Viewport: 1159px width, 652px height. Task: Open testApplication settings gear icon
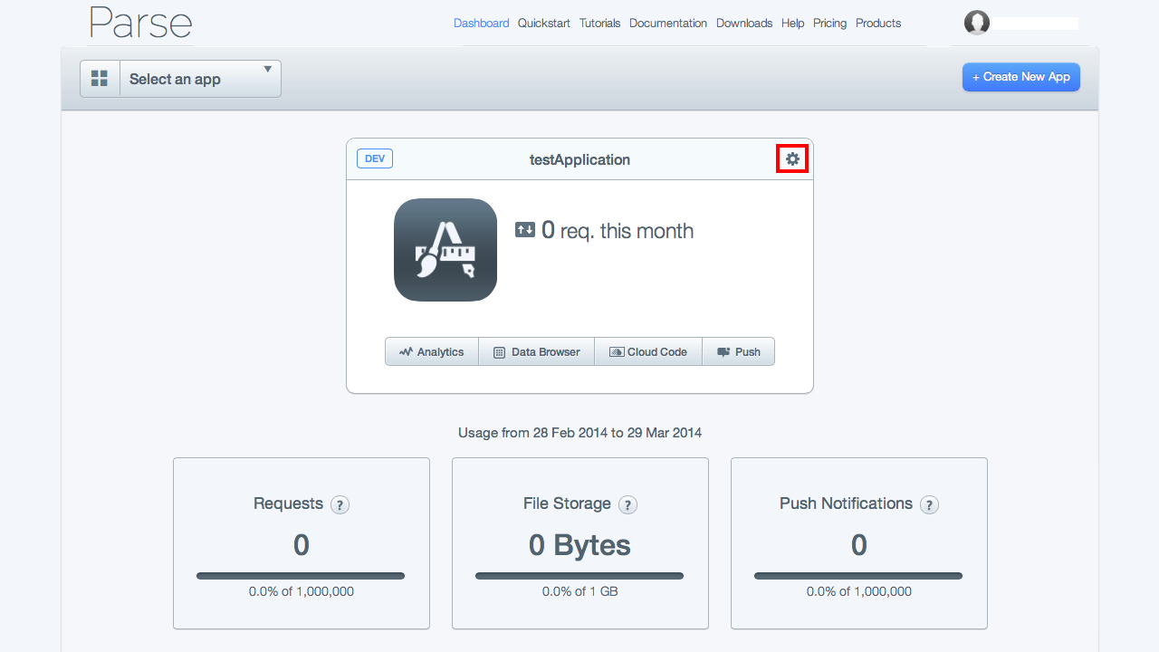(x=792, y=159)
